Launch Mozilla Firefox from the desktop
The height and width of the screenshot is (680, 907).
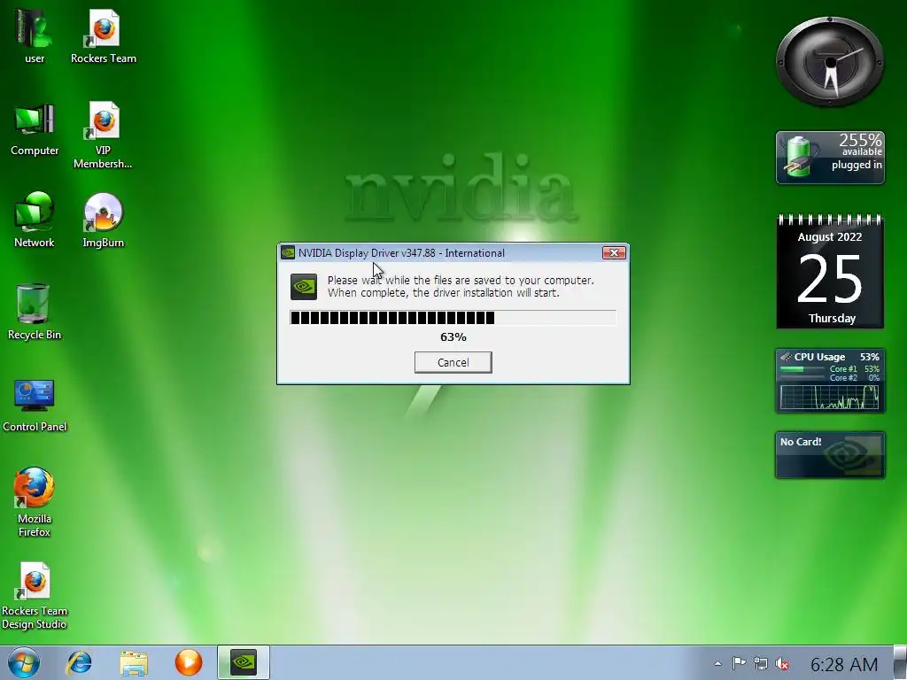click(x=35, y=502)
